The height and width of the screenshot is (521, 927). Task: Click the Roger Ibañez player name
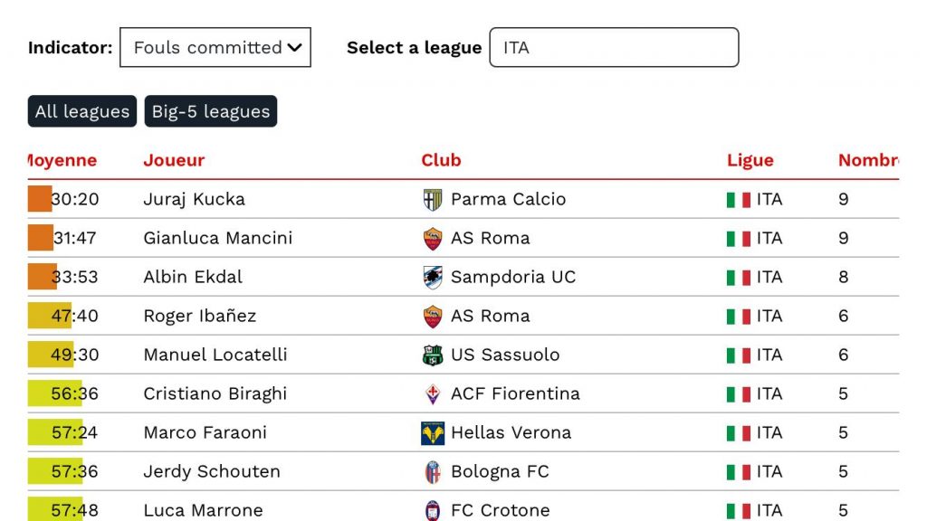[200, 316]
